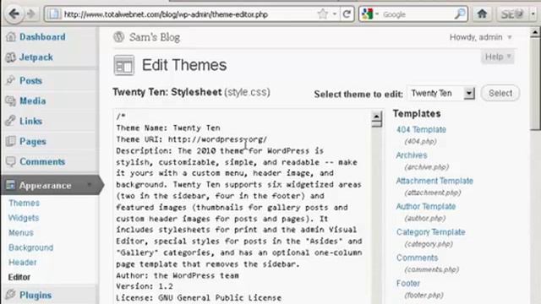This screenshot has width=541, height=304.
Task: Click the Jetpack sidebar icon
Action: coord(11,57)
